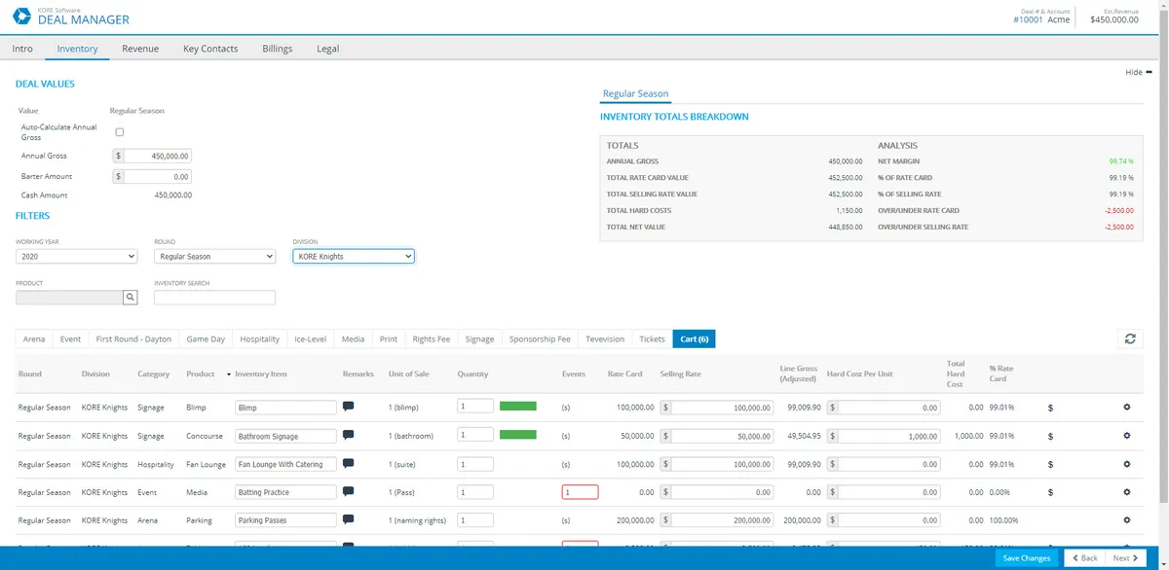Click the Blimp availability green bar
1169x570 pixels.
click(x=518, y=407)
